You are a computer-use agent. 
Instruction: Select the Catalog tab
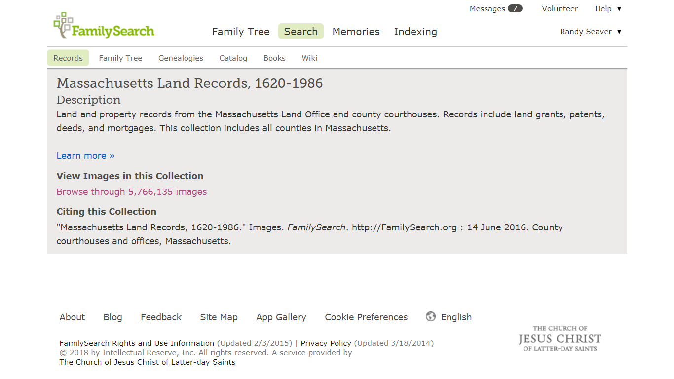pos(233,58)
